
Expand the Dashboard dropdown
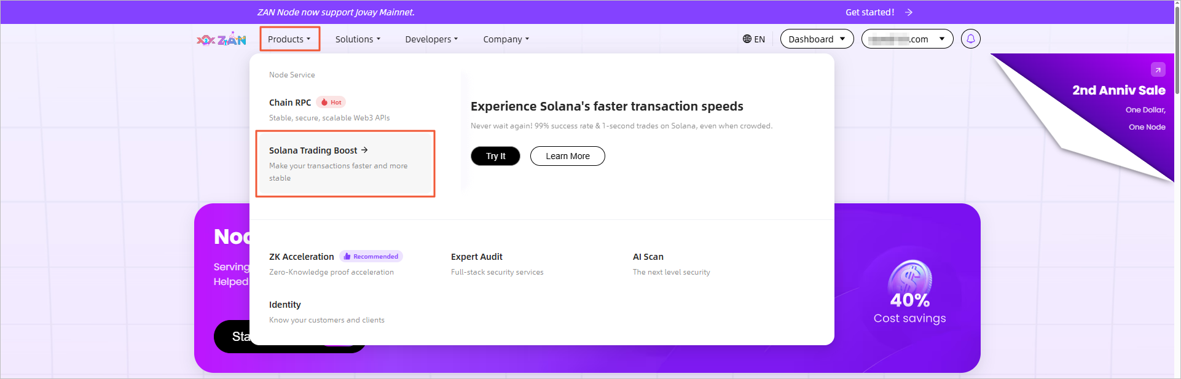click(817, 39)
